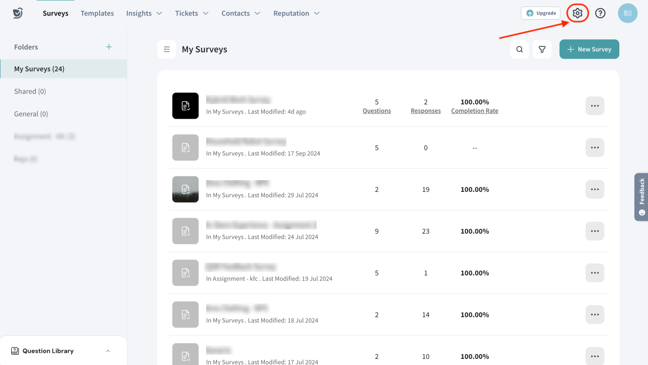Click the help question mark icon
This screenshot has height=365, width=648.
(x=600, y=13)
